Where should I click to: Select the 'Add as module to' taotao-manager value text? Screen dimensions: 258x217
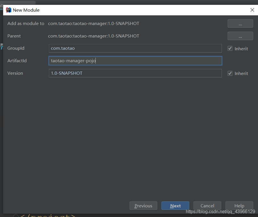pyautogui.click(x=93, y=24)
